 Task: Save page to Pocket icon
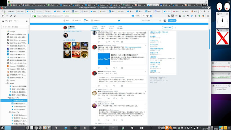[148, 16]
